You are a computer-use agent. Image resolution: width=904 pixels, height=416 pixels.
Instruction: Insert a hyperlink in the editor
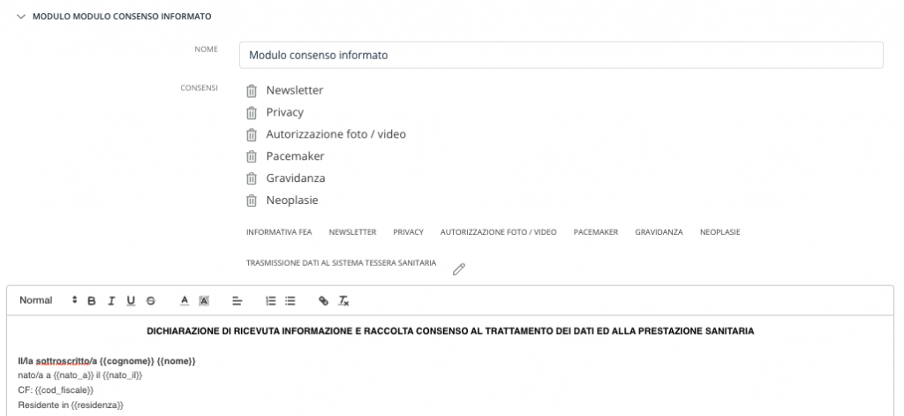pos(323,300)
